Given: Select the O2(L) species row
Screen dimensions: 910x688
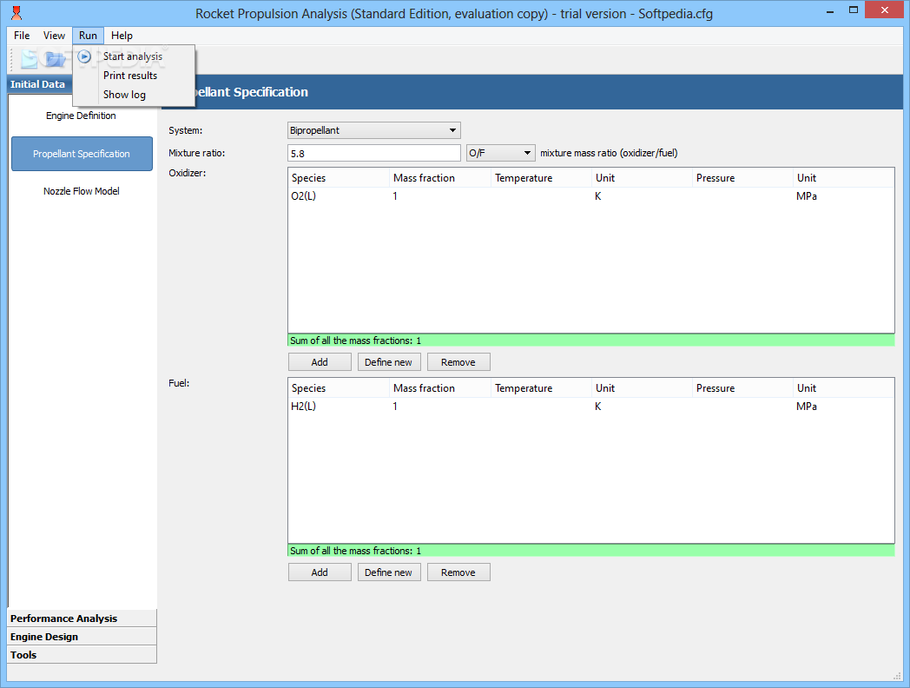Looking at the screenshot, I should click(x=590, y=196).
